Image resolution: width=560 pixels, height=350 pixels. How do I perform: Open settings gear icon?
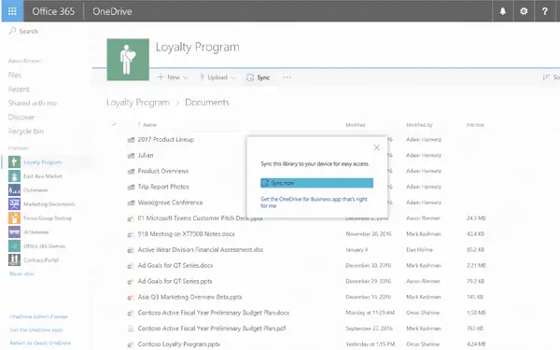[524, 11]
